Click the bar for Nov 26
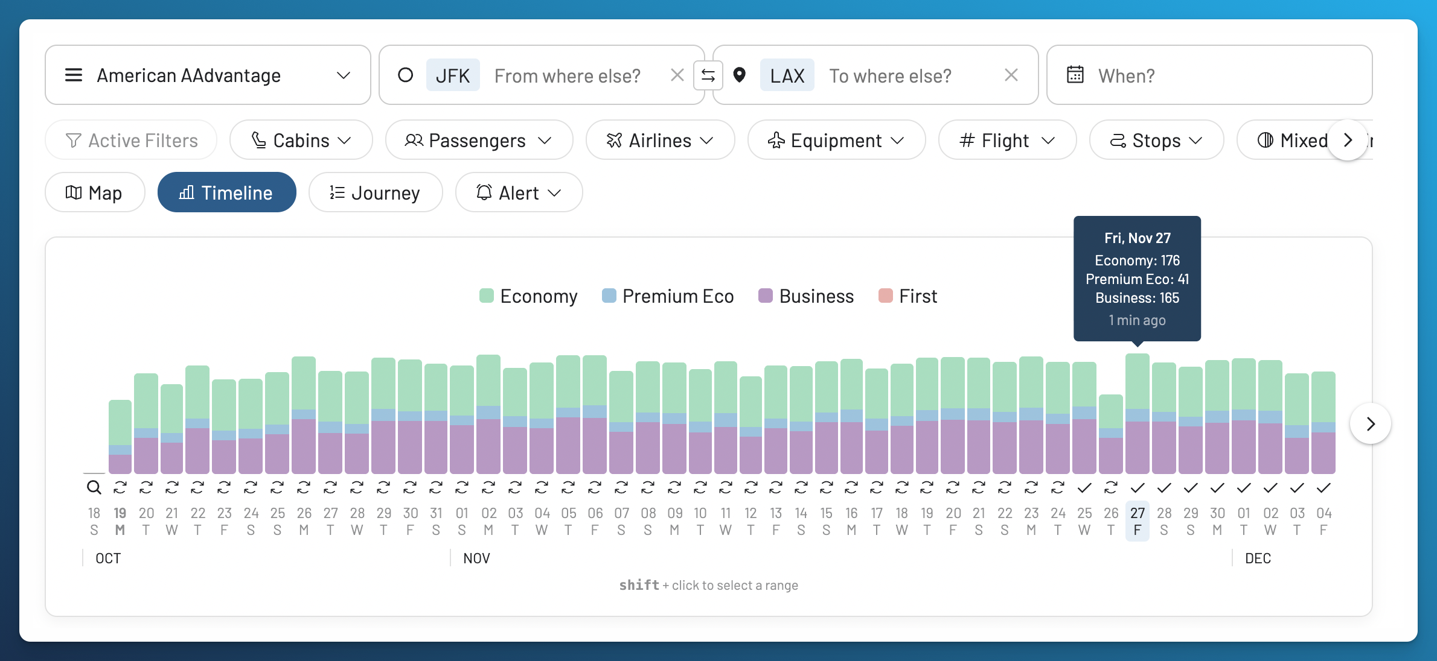 (x=1111, y=434)
